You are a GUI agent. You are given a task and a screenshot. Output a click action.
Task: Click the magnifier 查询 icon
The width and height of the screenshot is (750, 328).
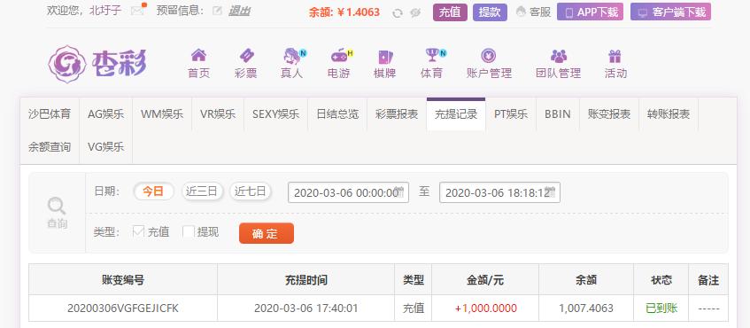pos(57,207)
